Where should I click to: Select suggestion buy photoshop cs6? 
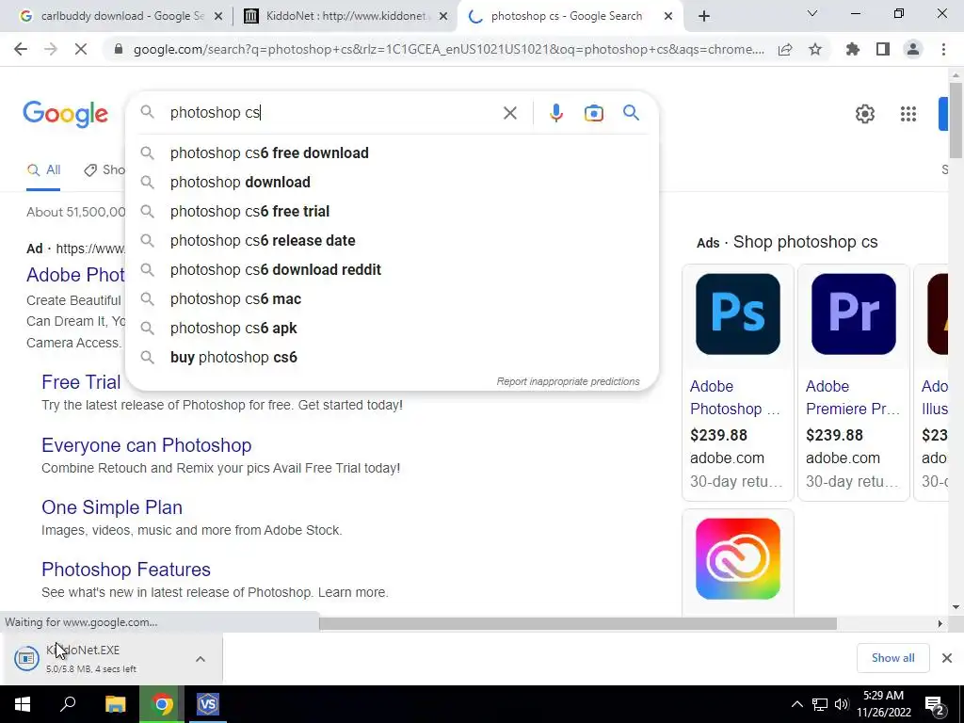(233, 357)
